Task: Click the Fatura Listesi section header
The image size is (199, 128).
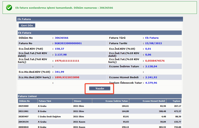Action: click(99, 96)
